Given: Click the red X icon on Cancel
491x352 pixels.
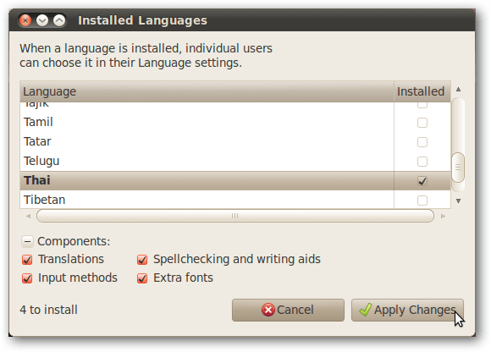Looking at the screenshot, I should pos(268,310).
